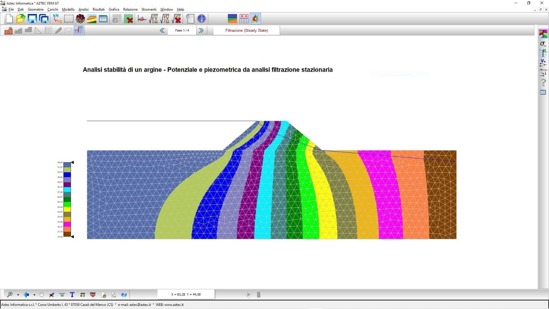Viewport: 549px width, 309px height.
Task: Open the Modello menu
Action: click(x=68, y=10)
